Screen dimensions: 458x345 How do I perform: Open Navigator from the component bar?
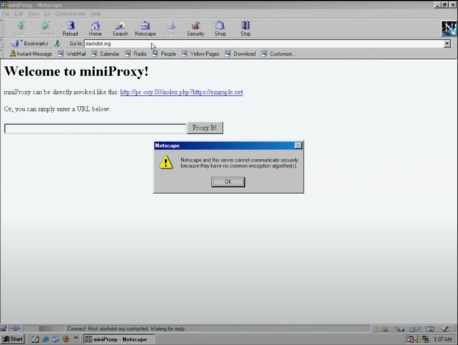[384, 329]
